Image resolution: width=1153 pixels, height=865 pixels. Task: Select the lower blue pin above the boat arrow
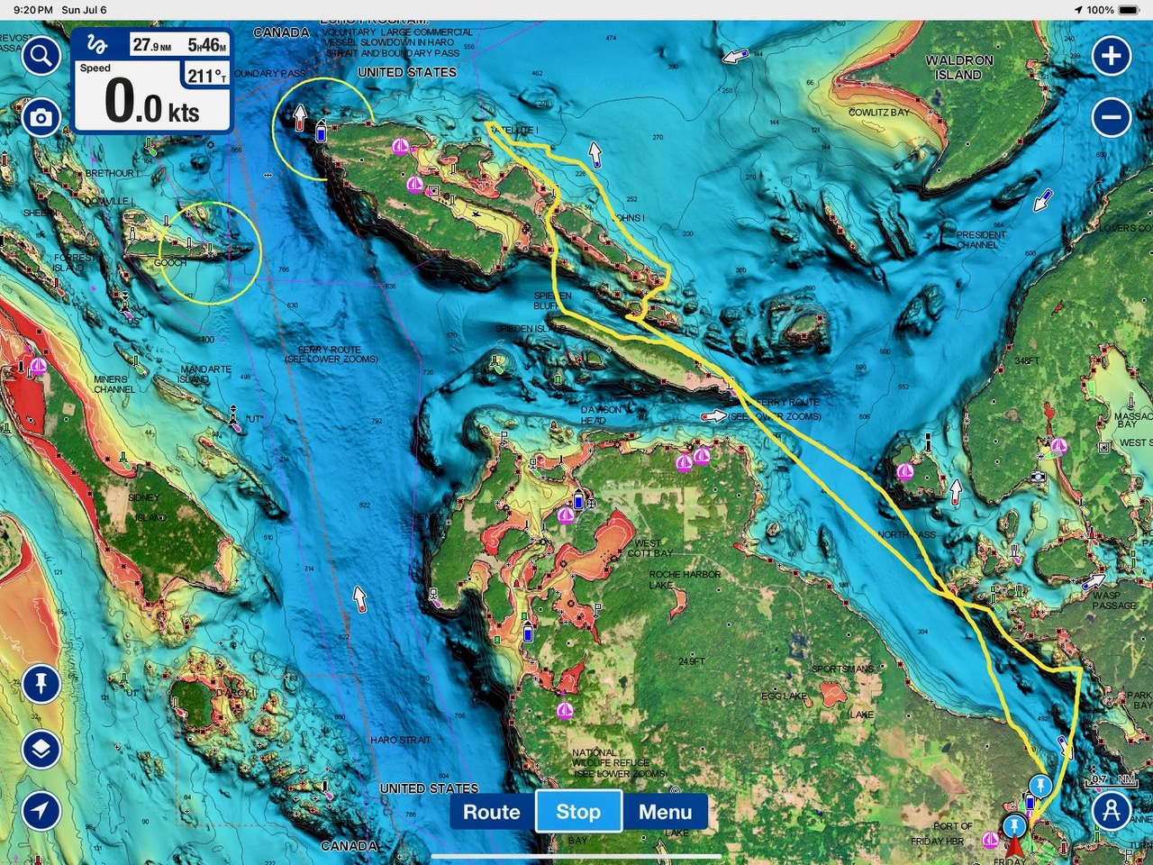click(x=1015, y=824)
